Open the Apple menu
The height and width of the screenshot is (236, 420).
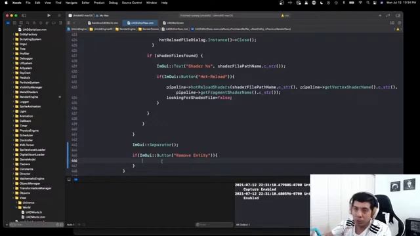[6, 3]
